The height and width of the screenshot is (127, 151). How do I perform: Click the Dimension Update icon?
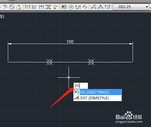pyautogui.click(x=108, y=7)
